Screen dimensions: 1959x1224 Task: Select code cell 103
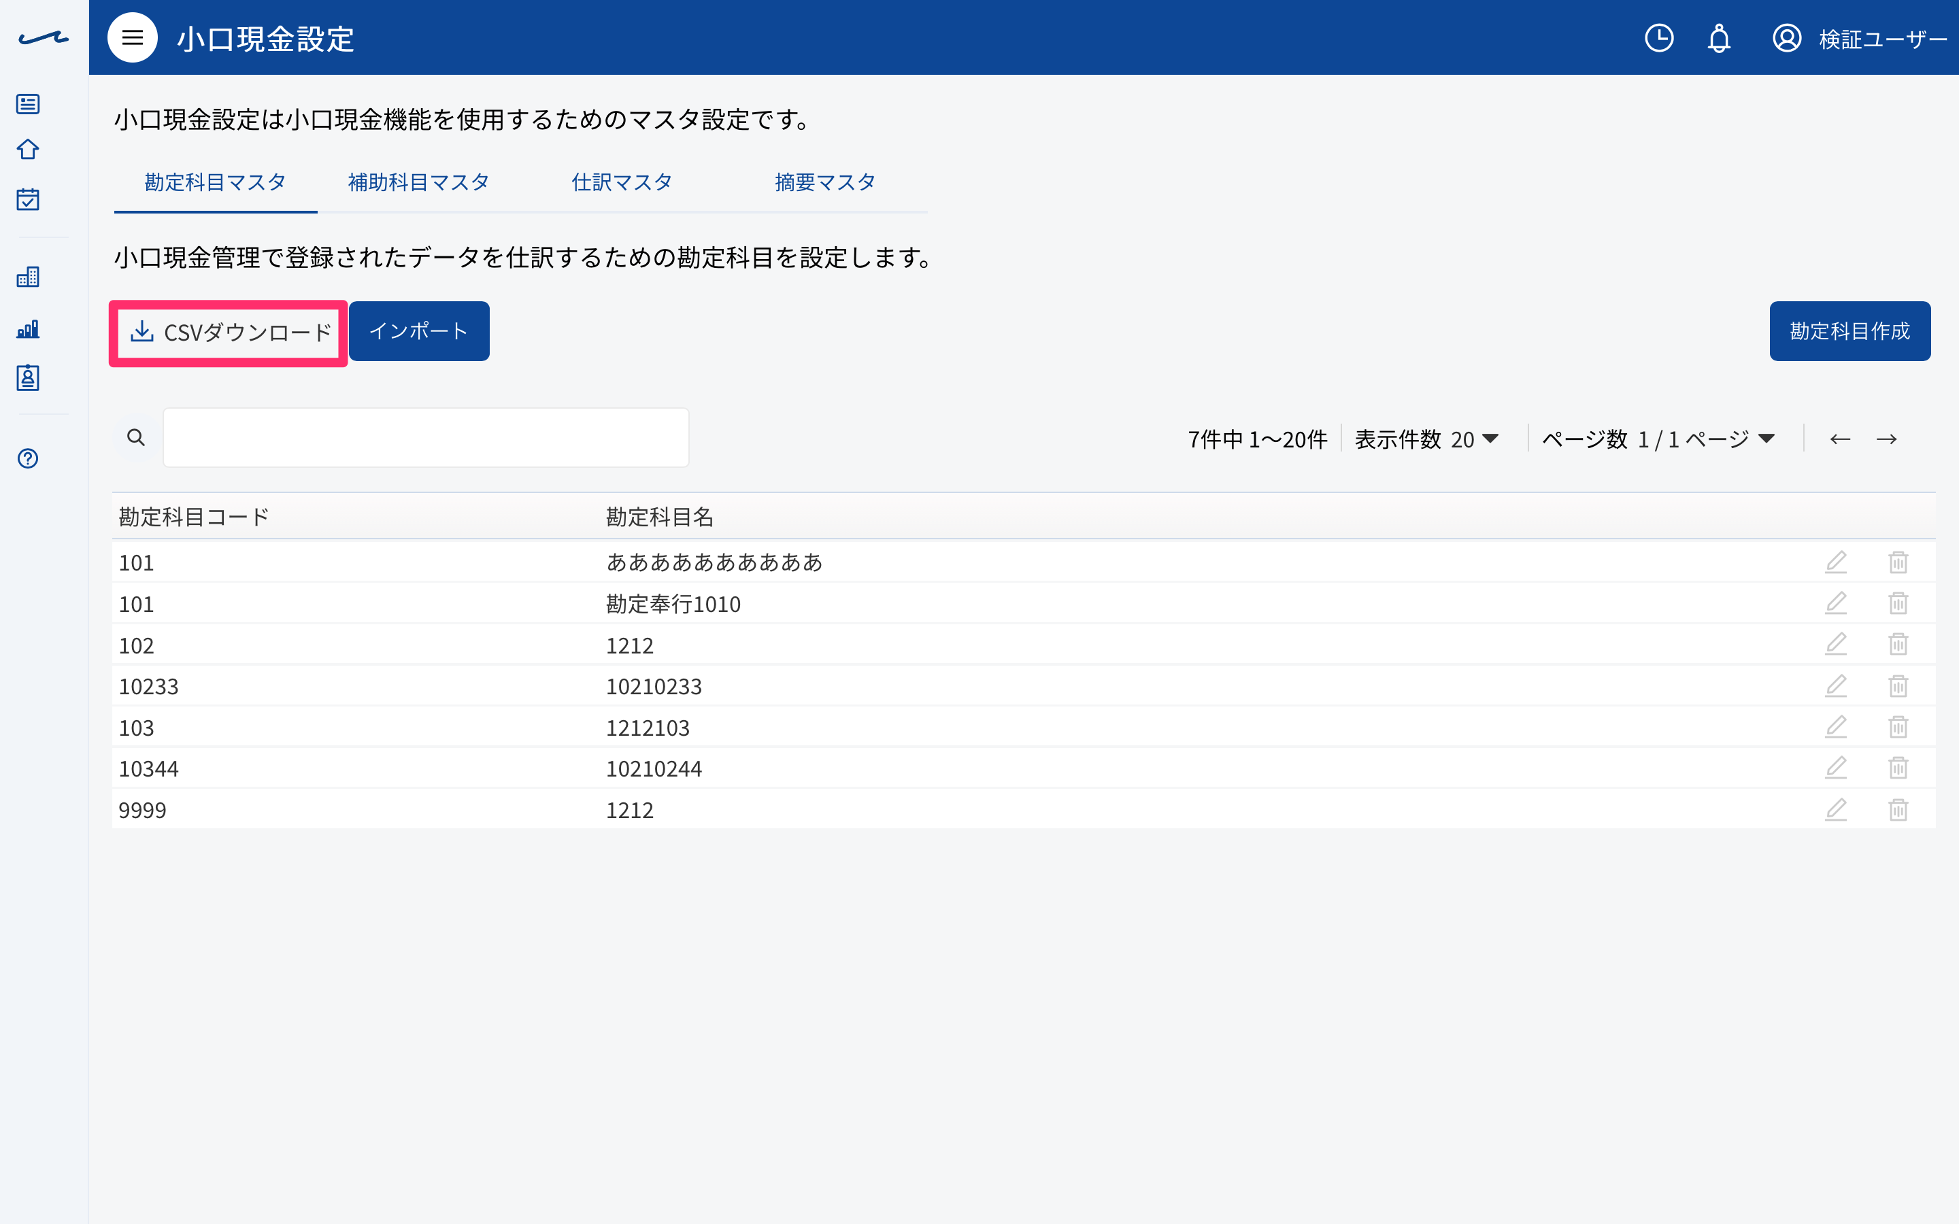(x=136, y=728)
